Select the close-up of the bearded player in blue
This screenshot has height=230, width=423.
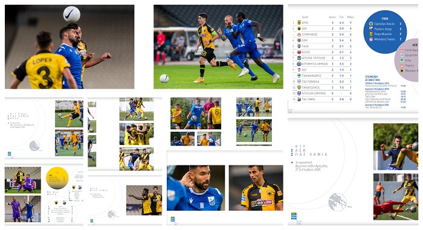[x=196, y=188]
